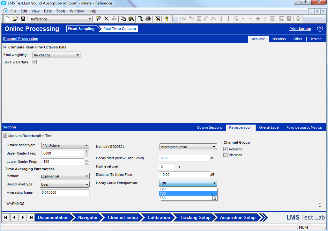This screenshot has height=231, width=328.
Task: Open the Psychoacoustic Metrics tab
Action: pyautogui.click(x=304, y=128)
